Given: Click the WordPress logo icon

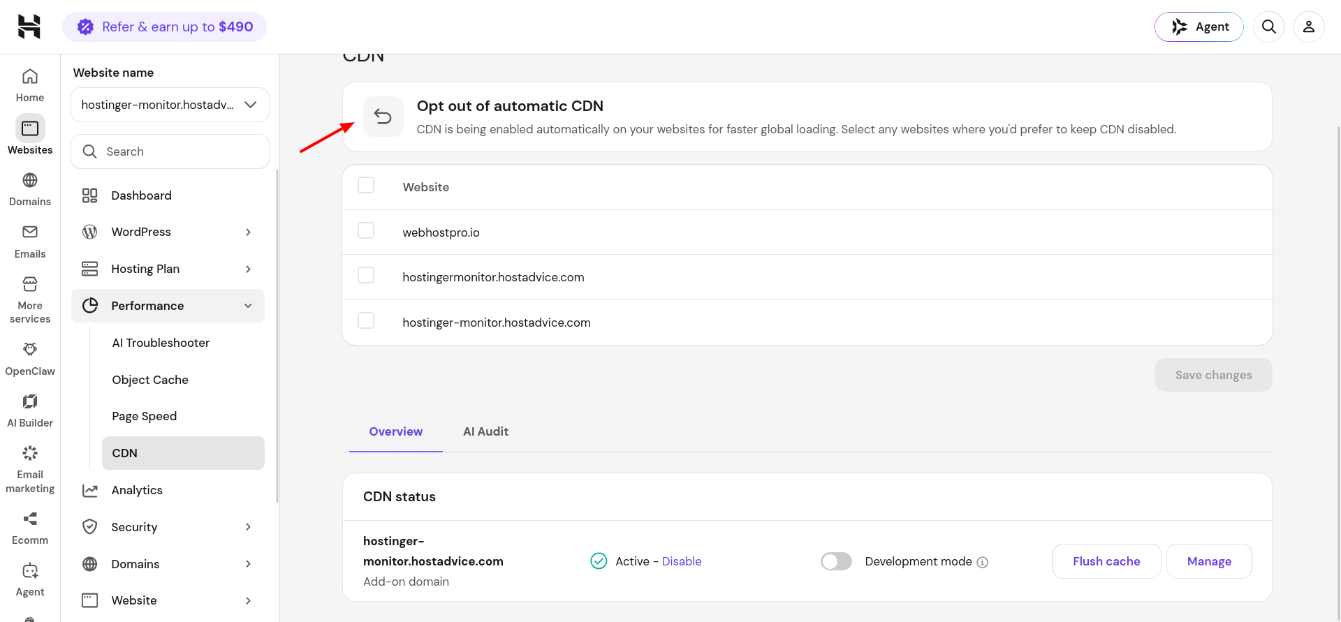Looking at the screenshot, I should coord(90,232).
